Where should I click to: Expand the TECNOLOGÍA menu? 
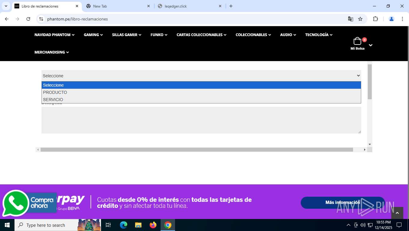(x=319, y=35)
